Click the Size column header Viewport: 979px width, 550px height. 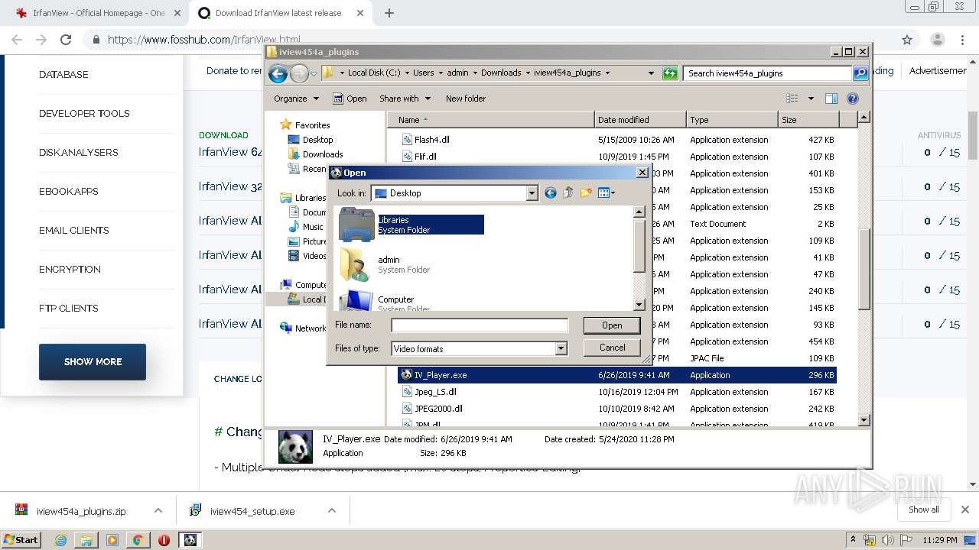(808, 120)
